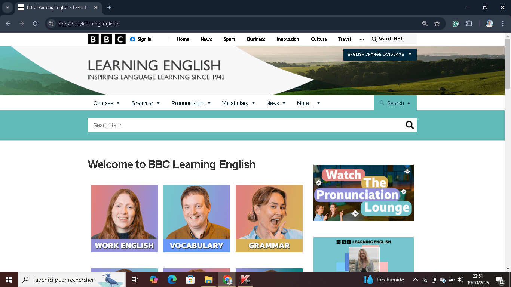Expand the ENGLISH CHANGE LANGUAGE dropdown
This screenshot has width=511, height=287.
[x=379, y=54]
